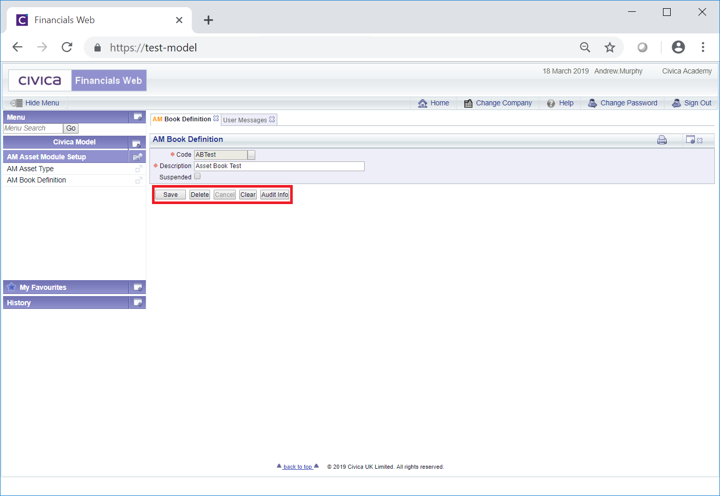720x496 pixels.
Task: Close the User Messages tab
Action: pyautogui.click(x=272, y=119)
